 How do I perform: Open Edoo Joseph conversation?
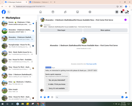pos(18,91)
